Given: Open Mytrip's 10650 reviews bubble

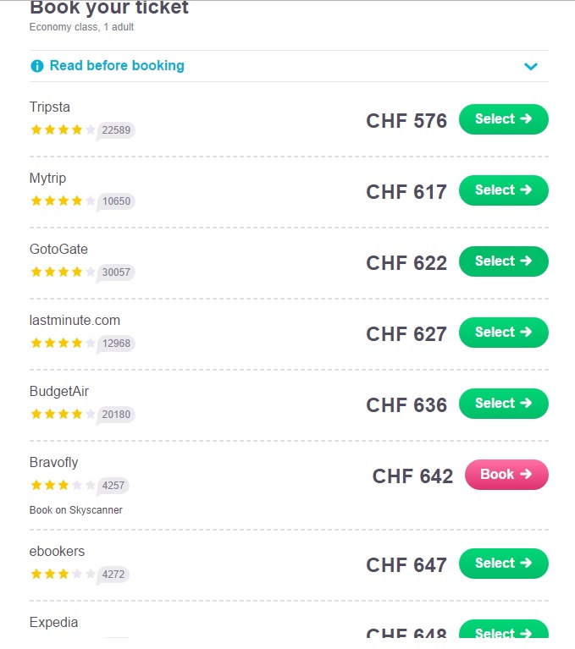Looking at the screenshot, I should 116,201.
